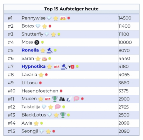The width and height of the screenshot is (143, 140).
Task: Select the Shutterfly username
Action: (x=32, y=34)
